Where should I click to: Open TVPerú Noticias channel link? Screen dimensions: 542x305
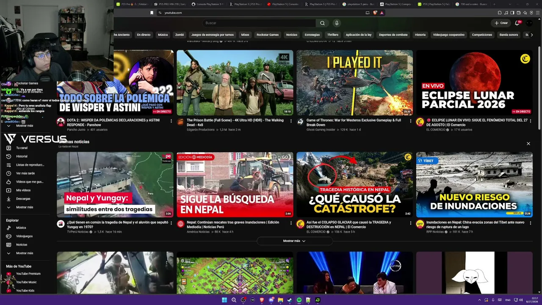pos(78,232)
